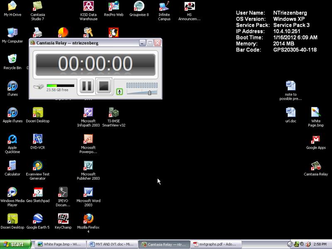
Task: Launch the RecPro Web shortcut
Action: [114, 9]
